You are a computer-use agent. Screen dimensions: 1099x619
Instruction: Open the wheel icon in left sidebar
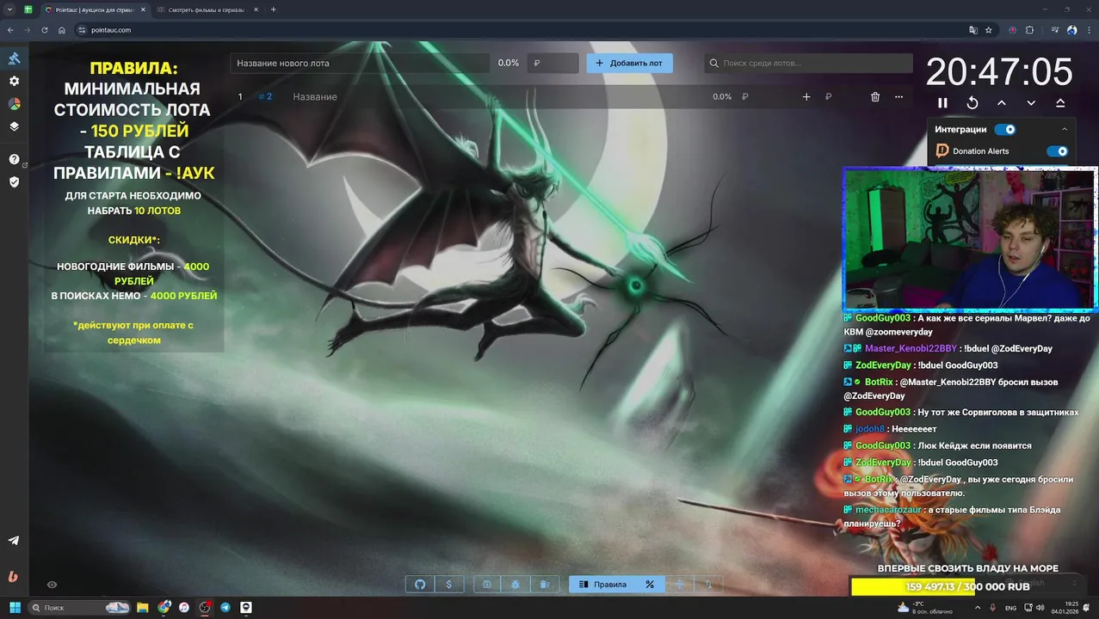[x=14, y=103]
